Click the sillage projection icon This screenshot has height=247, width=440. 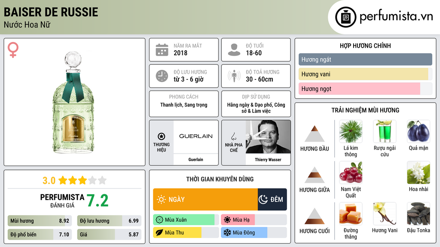pos(234,76)
